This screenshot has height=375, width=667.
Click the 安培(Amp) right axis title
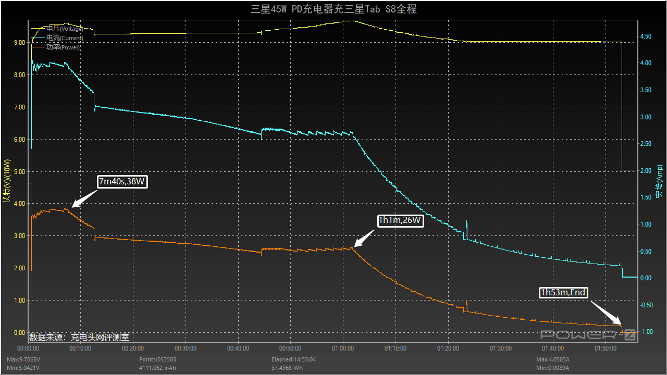coord(659,182)
